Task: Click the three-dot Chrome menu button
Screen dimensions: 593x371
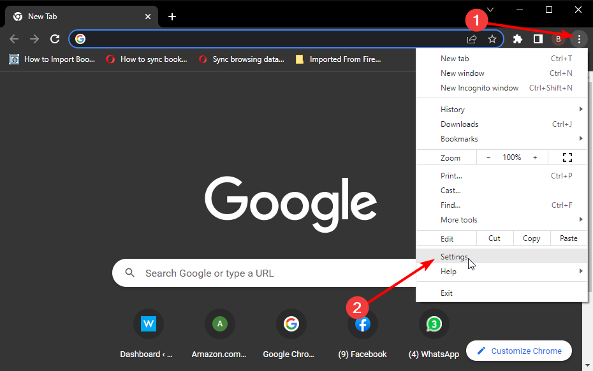Action: 579,39
